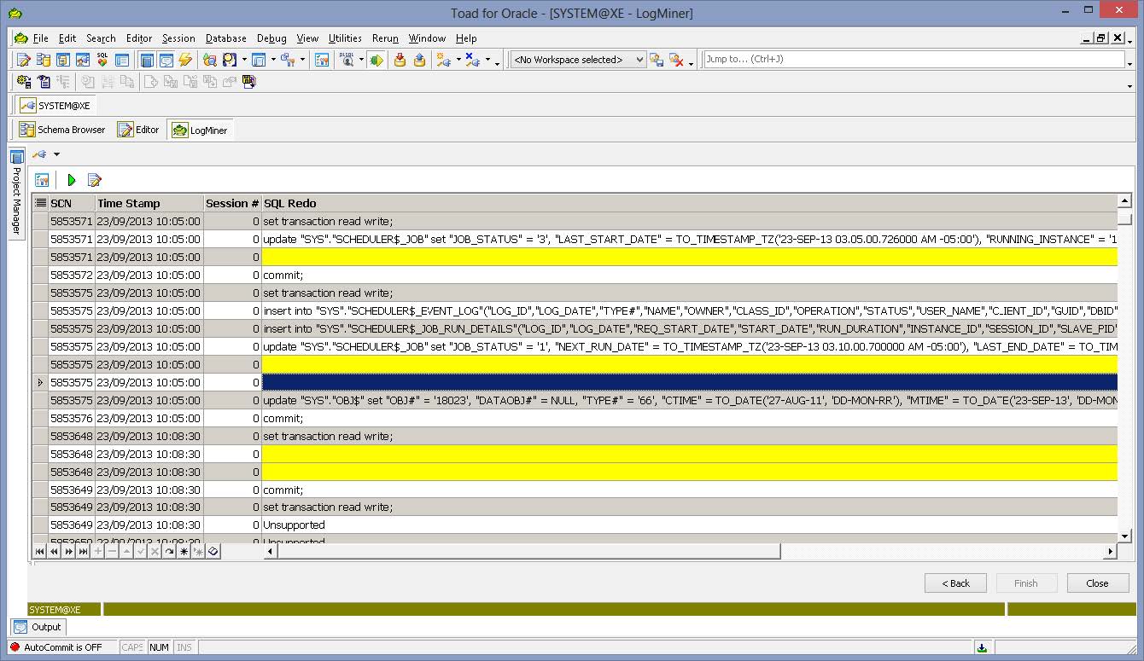
Task: Open the Session menu
Action: click(x=178, y=38)
